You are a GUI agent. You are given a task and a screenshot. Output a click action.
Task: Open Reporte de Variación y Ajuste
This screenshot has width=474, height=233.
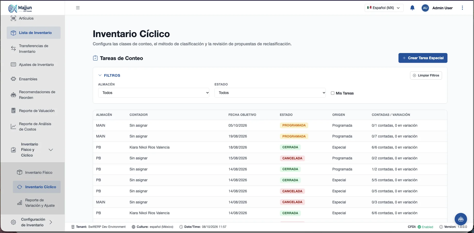pyautogui.click(x=40, y=203)
